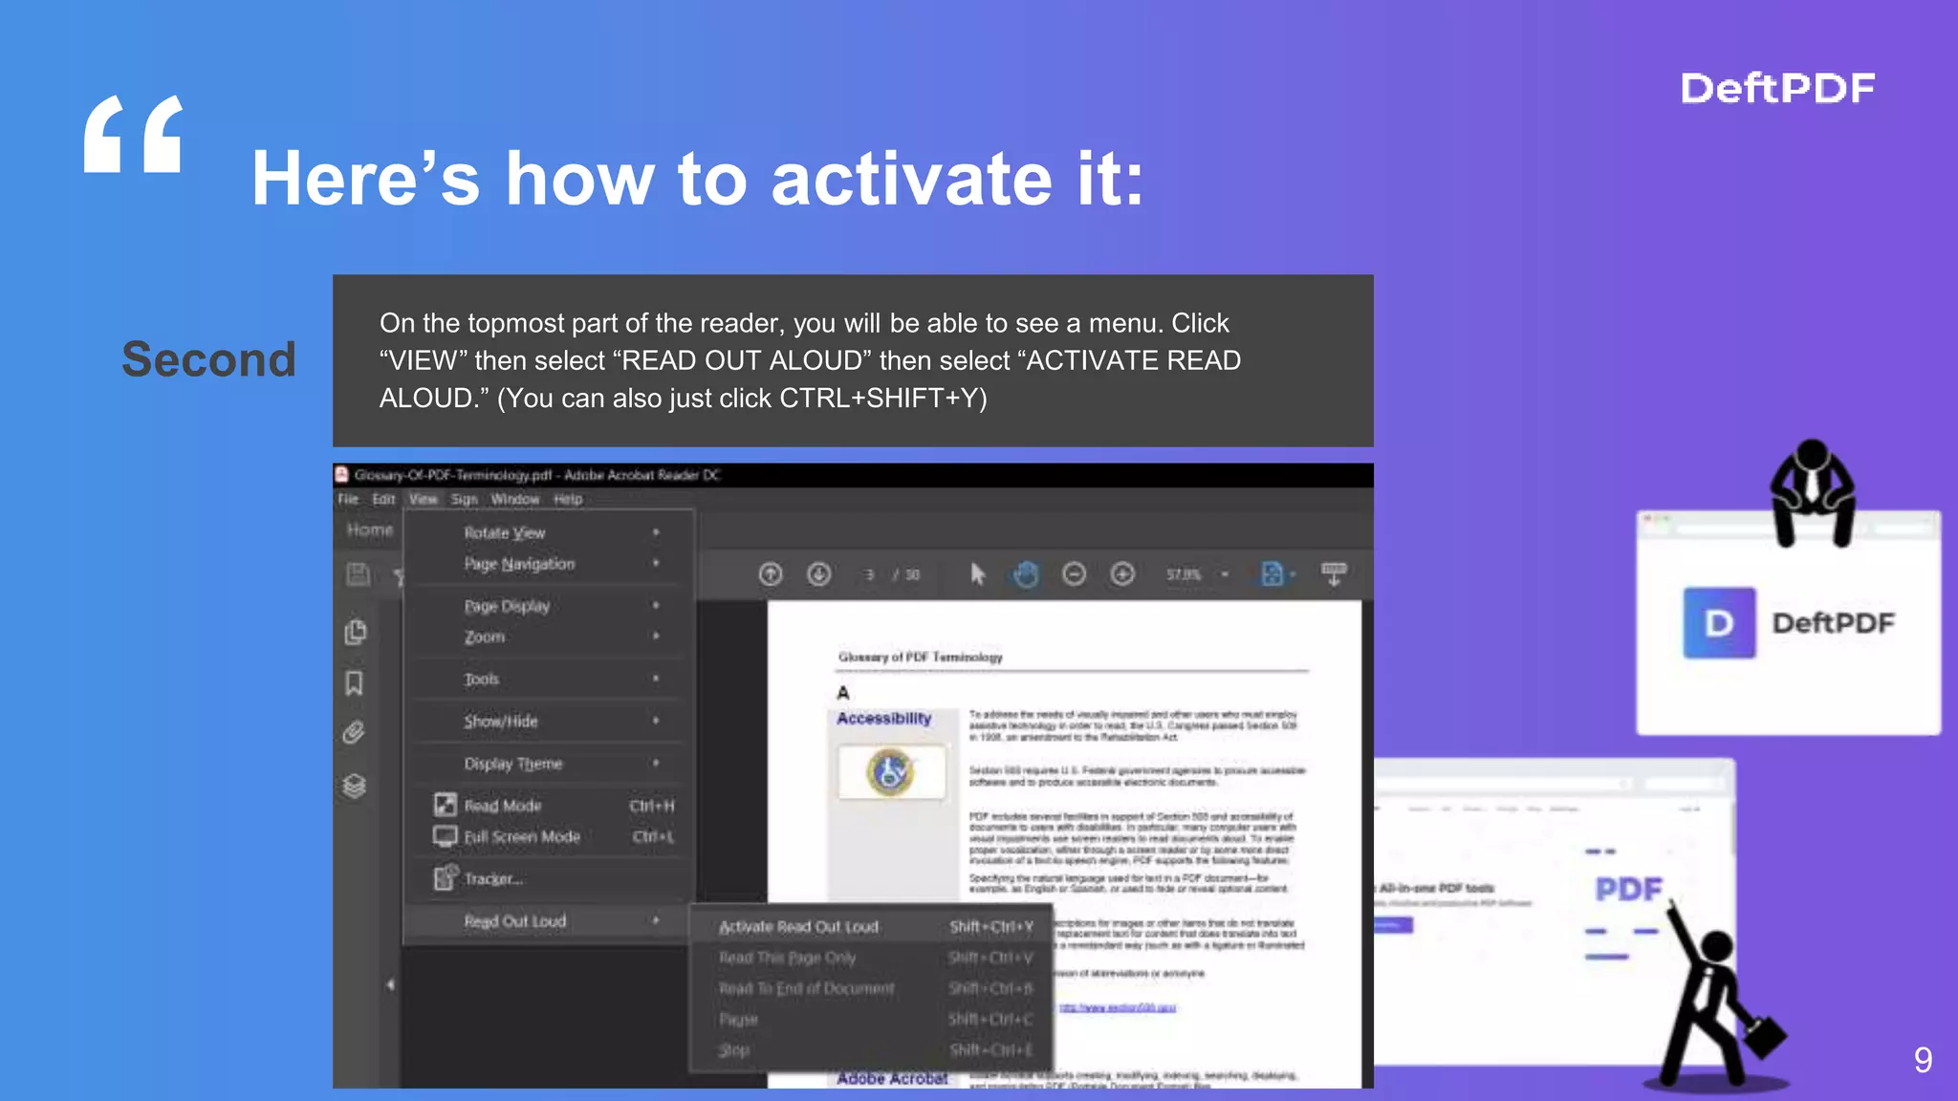Screen dimensions: 1958x1101
Task: Click the Acrobat PDF title bar icon
Action: [341, 474]
